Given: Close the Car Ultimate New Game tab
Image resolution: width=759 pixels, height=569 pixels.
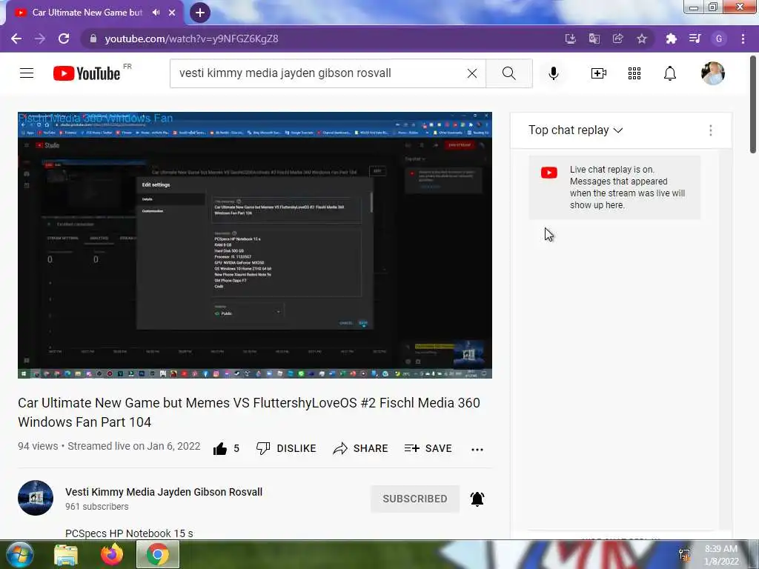Looking at the screenshot, I should 172,13.
